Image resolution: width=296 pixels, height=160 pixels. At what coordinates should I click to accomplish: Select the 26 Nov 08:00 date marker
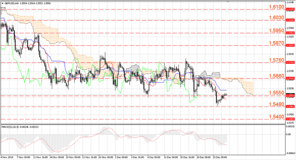[x=106, y=157]
